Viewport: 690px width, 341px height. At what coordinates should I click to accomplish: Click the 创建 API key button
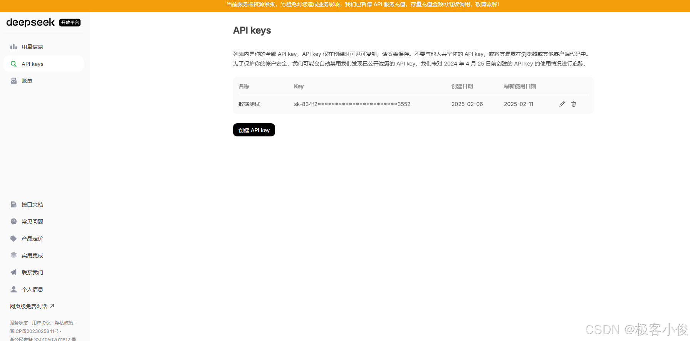pyautogui.click(x=254, y=130)
